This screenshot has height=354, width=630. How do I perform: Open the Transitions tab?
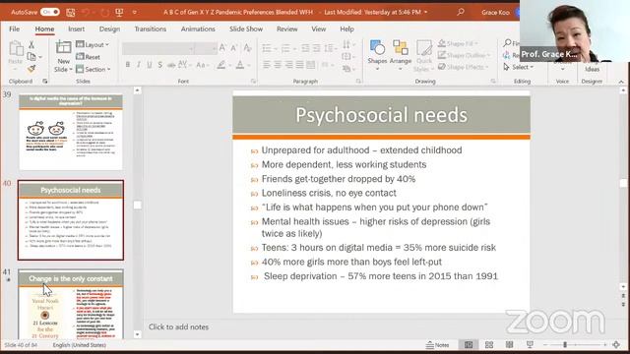tap(151, 29)
